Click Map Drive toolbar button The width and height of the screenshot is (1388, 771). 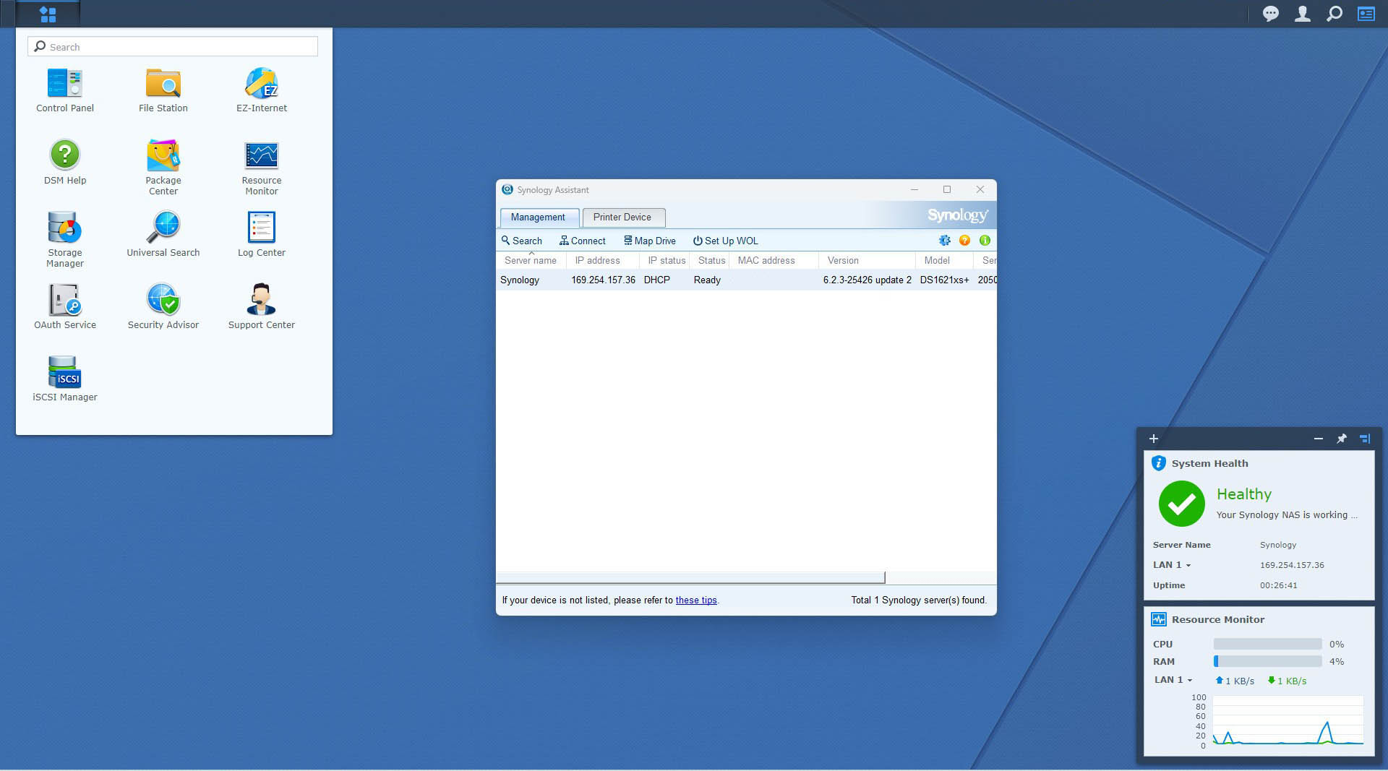[x=650, y=241]
